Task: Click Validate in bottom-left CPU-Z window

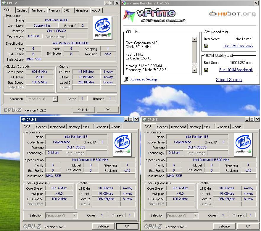Action: click(103, 226)
